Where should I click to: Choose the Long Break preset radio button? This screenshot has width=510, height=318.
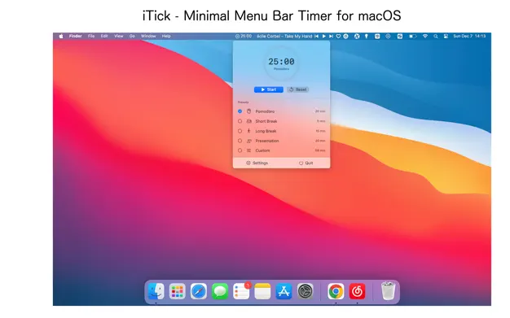click(240, 131)
